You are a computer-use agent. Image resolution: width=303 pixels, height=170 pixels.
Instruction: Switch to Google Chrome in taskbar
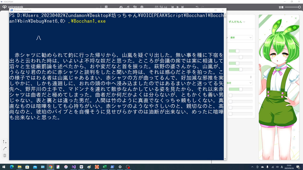pyautogui.click(x=50, y=167)
